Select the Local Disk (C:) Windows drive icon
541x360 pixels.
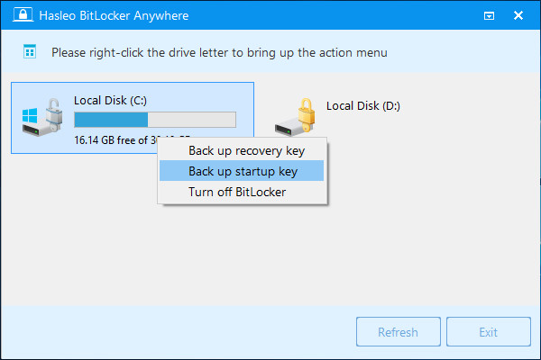(42, 117)
